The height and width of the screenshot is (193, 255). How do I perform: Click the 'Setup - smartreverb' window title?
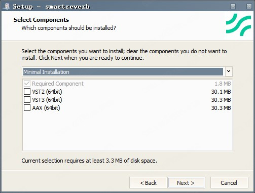point(51,7)
